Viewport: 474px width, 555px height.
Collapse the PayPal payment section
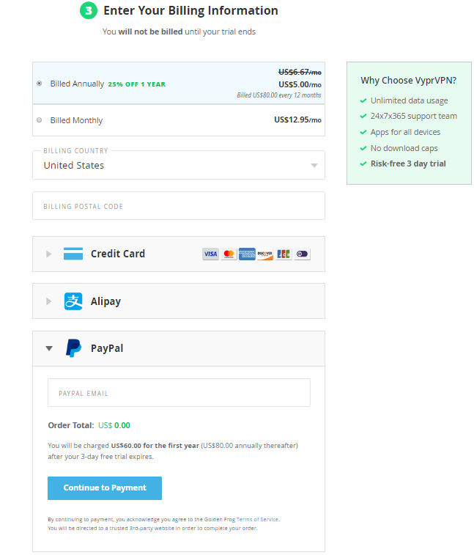click(49, 348)
